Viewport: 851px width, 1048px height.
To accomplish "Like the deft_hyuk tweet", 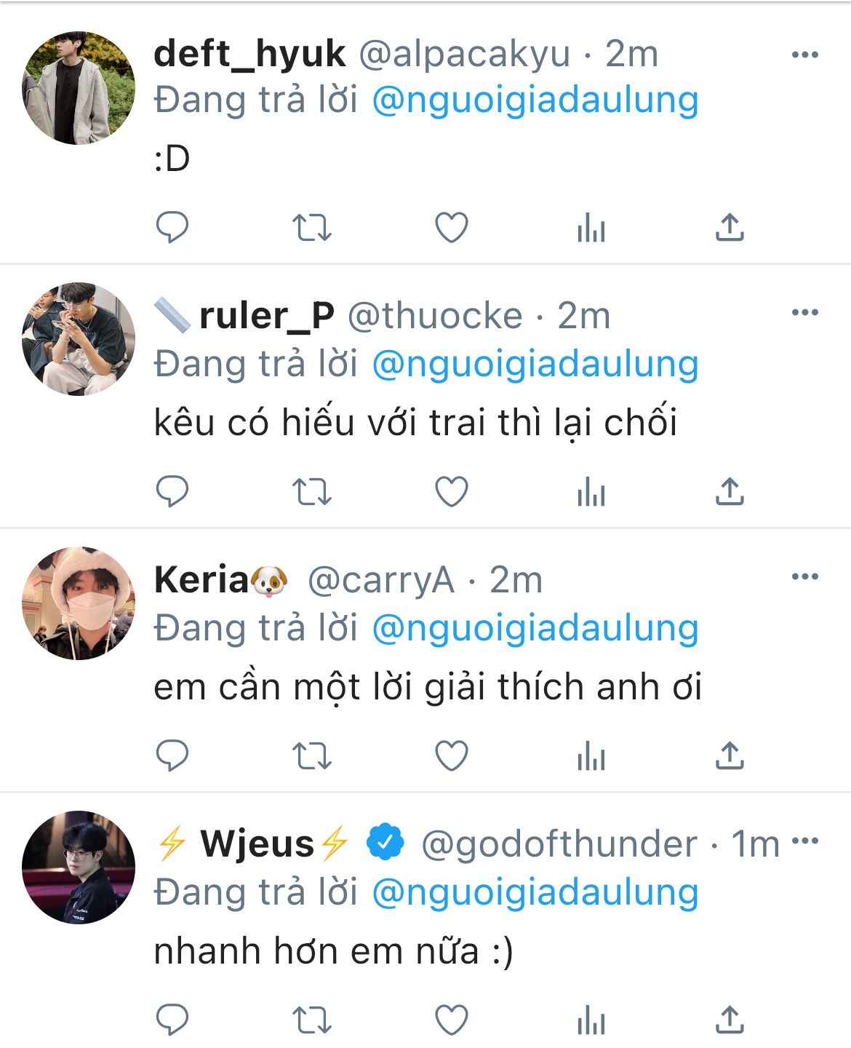I will pos(451,228).
